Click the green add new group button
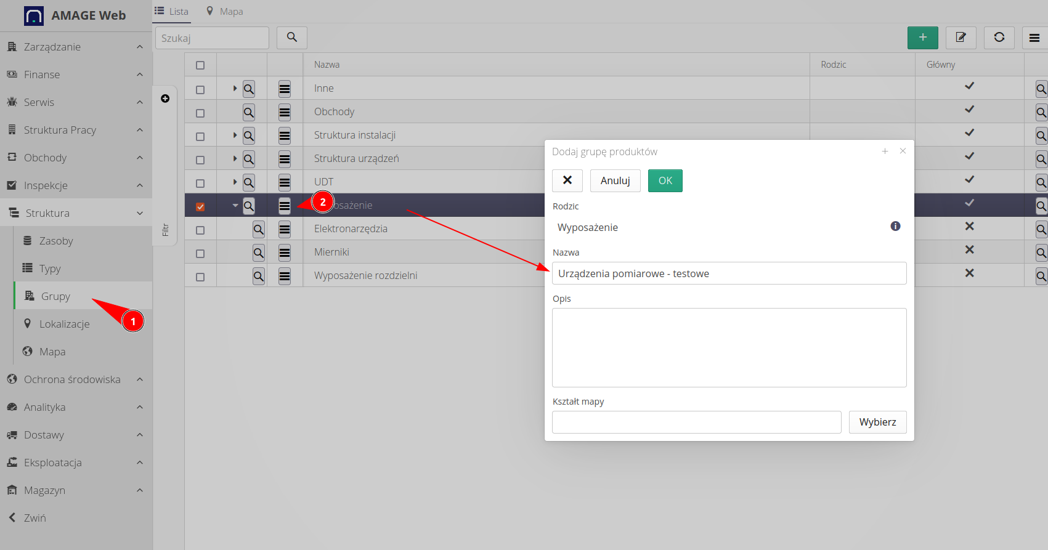Viewport: 1048px width, 550px height. tap(922, 38)
